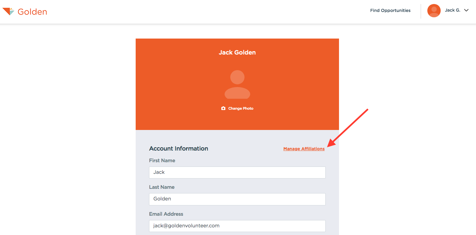The image size is (476, 235).
Task: Click the large profile photo placeholder
Action: [x=237, y=84]
